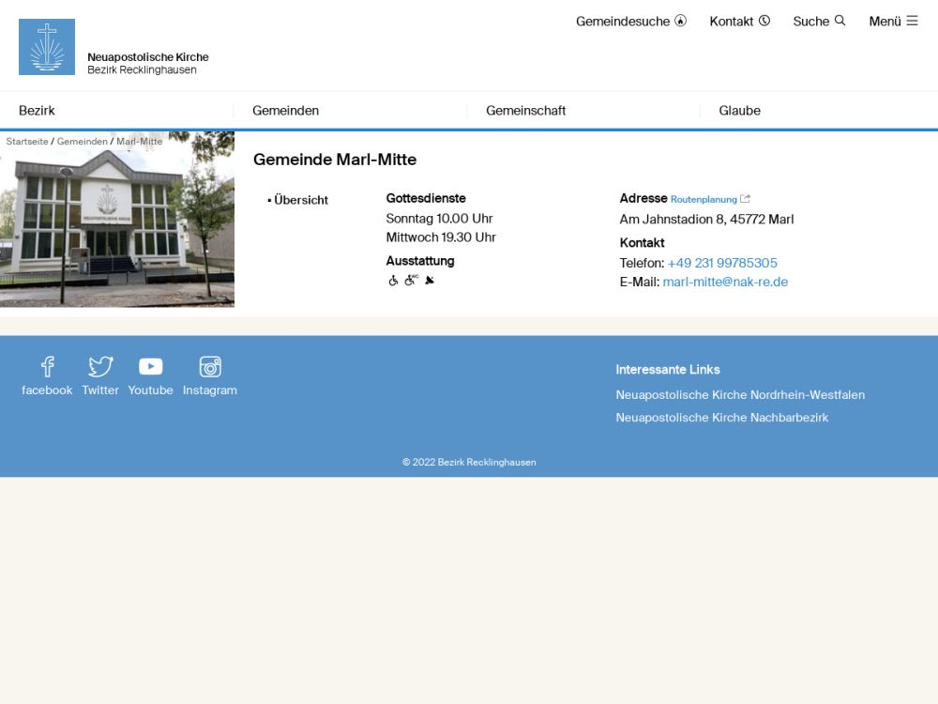Open the Gemeinschaft navigation item
938x704 pixels.
[525, 111]
